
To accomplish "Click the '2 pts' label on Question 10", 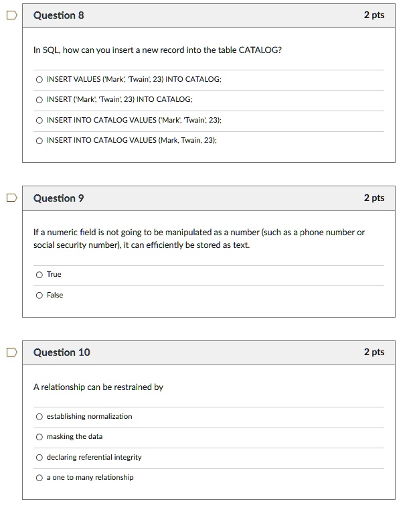I will click(x=374, y=352).
